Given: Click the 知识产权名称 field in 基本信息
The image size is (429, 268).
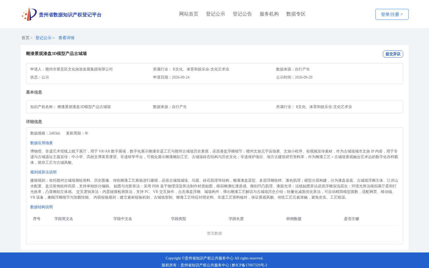Looking at the screenshot, I should [x=71, y=107].
